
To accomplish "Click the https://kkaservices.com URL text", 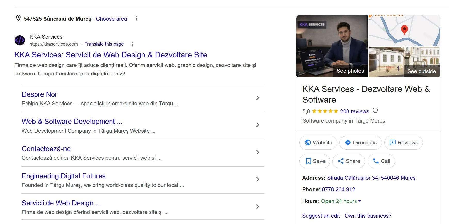I will pyautogui.click(x=54, y=44).
